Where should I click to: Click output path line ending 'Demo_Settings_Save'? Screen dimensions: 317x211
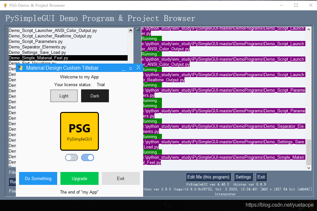point(224,142)
